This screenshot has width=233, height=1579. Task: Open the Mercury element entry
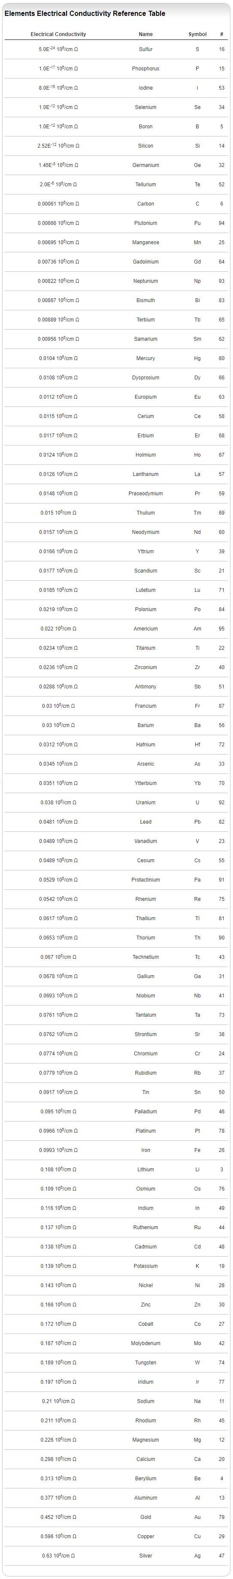point(145,358)
